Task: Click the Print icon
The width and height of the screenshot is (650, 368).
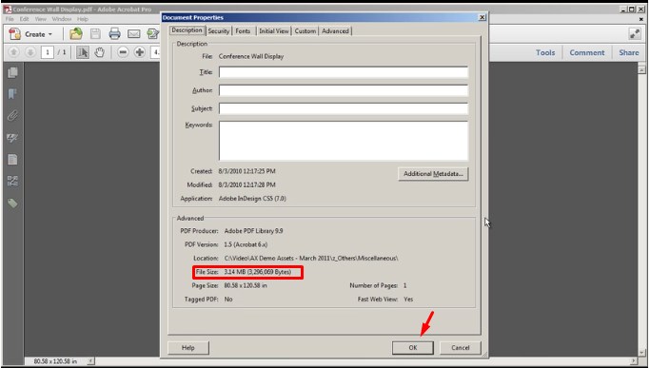Action: (114, 34)
